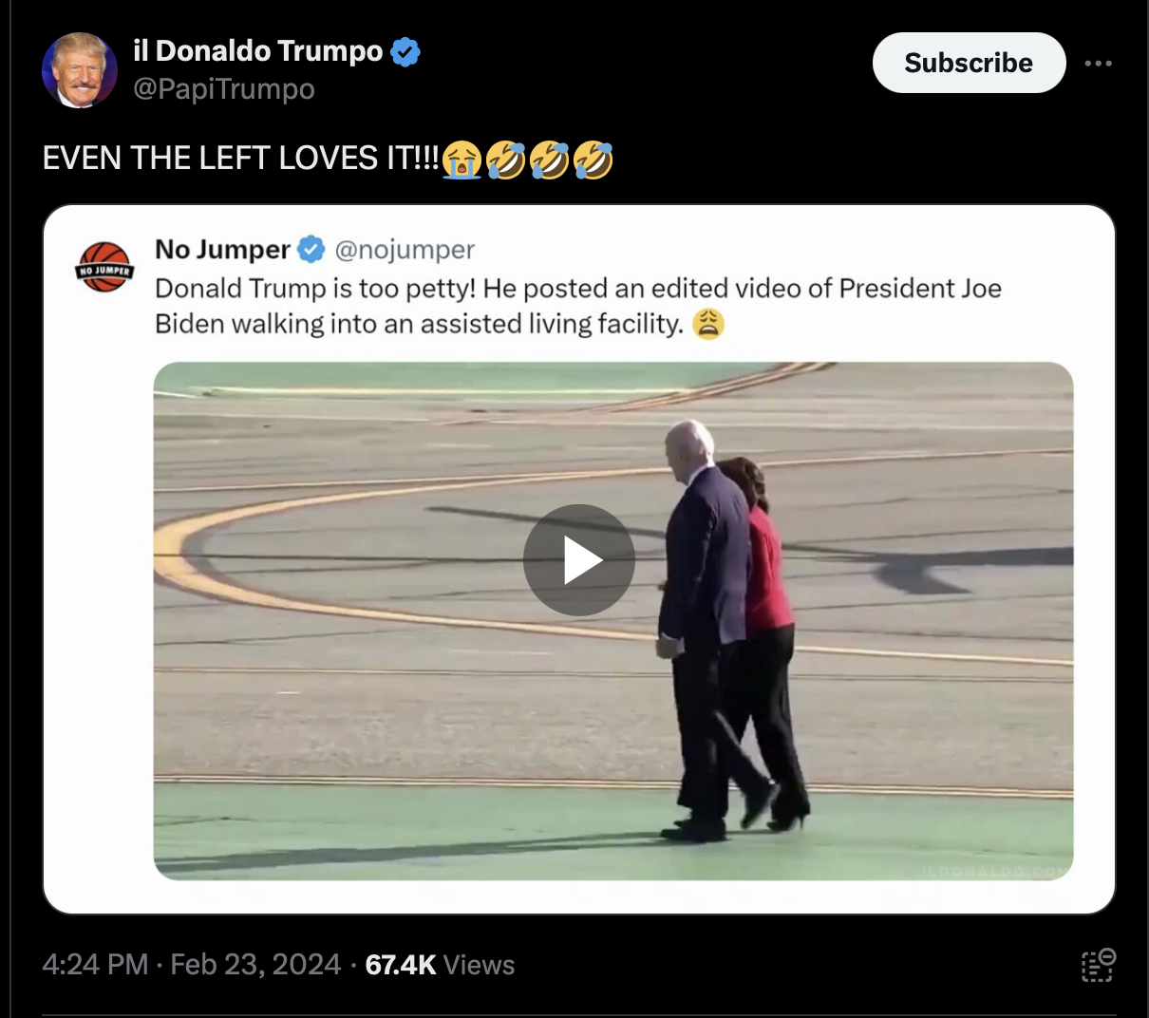Visit the @nojumper handle
This screenshot has height=1018, width=1149.
tap(405, 250)
